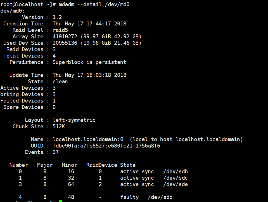Click the Creation Time timestamp
The height and width of the screenshot is (202, 268).
pyautogui.click(x=89, y=23)
